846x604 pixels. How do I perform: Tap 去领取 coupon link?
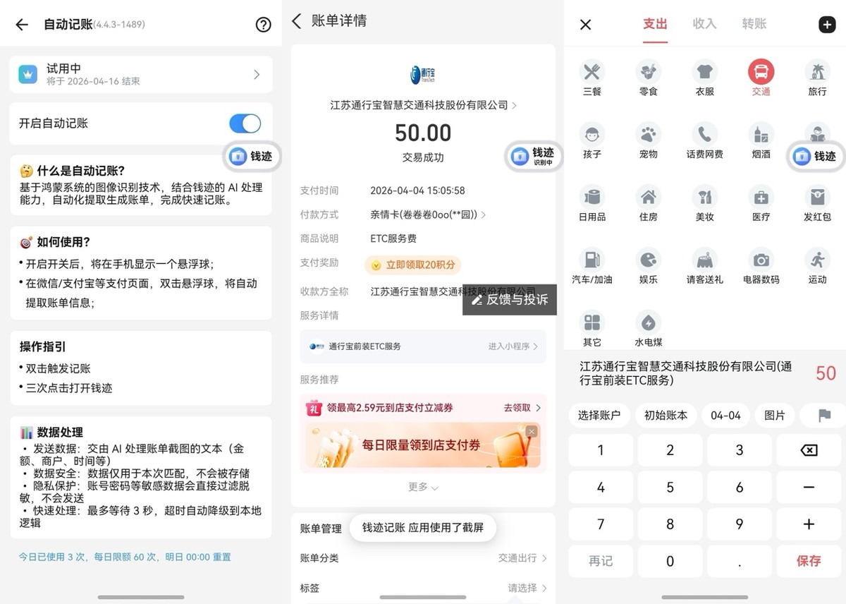point(522,408)
